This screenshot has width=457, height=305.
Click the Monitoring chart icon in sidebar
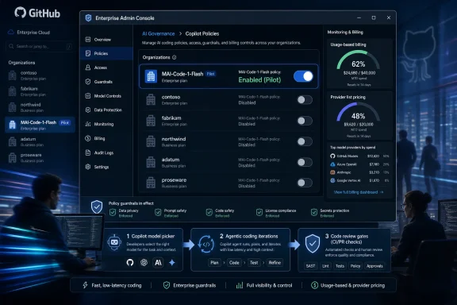88,124
